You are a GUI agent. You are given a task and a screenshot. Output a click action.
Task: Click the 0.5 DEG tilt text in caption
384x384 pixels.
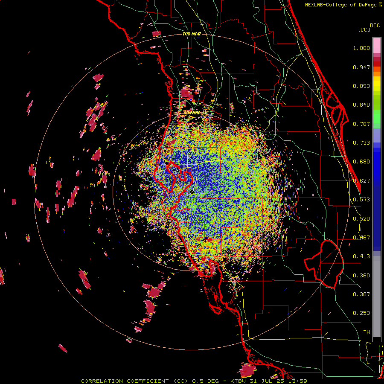[206, 381]
